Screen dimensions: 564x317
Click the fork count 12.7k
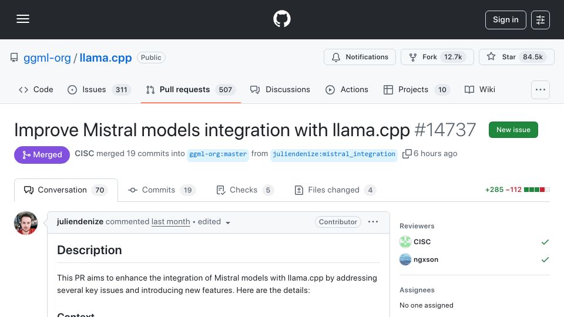tap(453, 57)
